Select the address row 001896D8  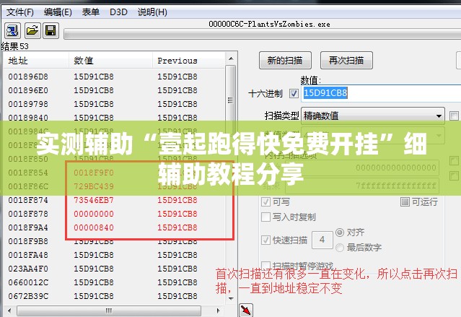pos(114,77)
